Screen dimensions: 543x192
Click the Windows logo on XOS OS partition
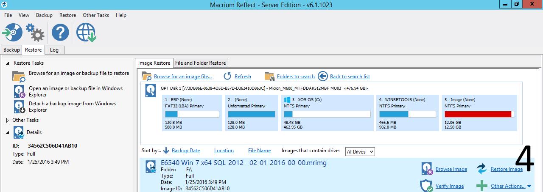(x=287, y=100)
